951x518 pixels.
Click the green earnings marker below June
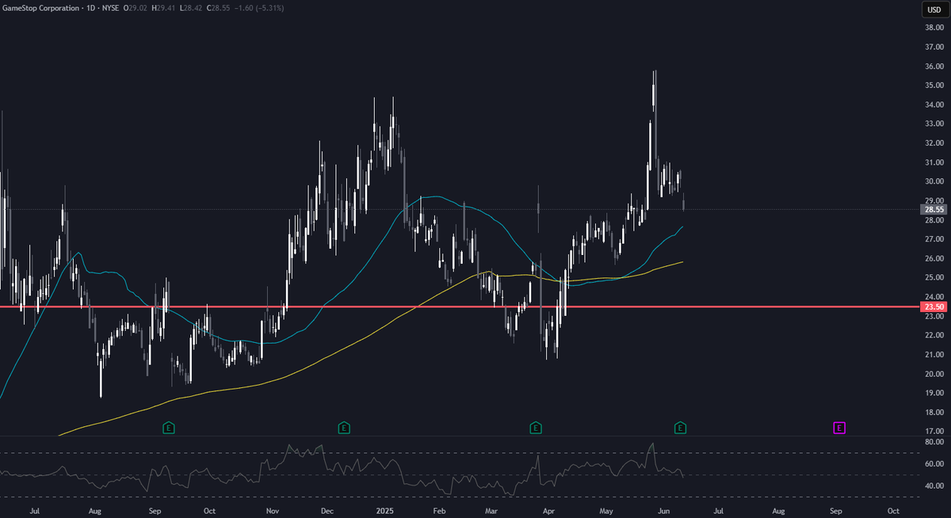pyautogui.click(x=679, y=428)
